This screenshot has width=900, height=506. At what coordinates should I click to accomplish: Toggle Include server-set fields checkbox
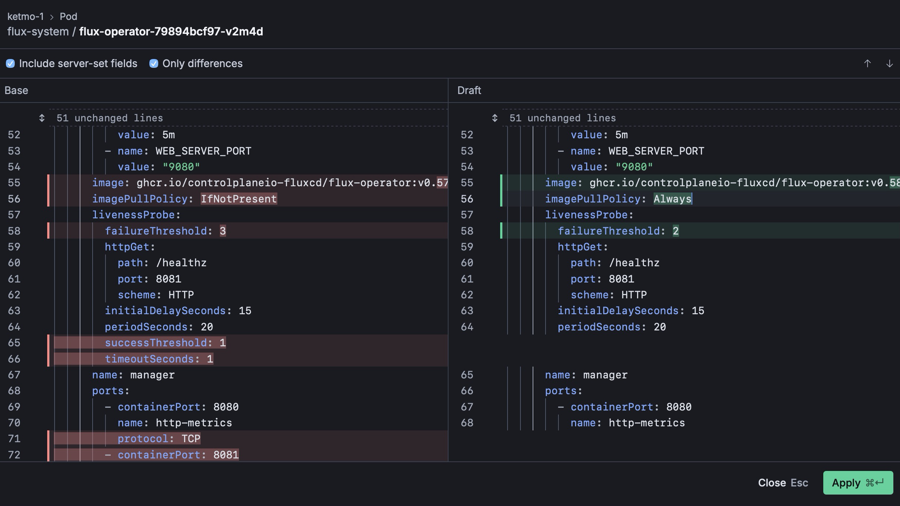pyautogui.click(x=10, y=63)
